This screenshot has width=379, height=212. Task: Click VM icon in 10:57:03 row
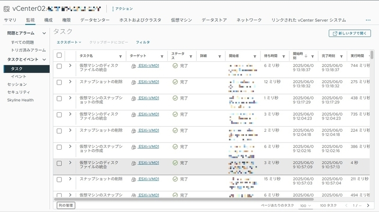tap(134, 180)
